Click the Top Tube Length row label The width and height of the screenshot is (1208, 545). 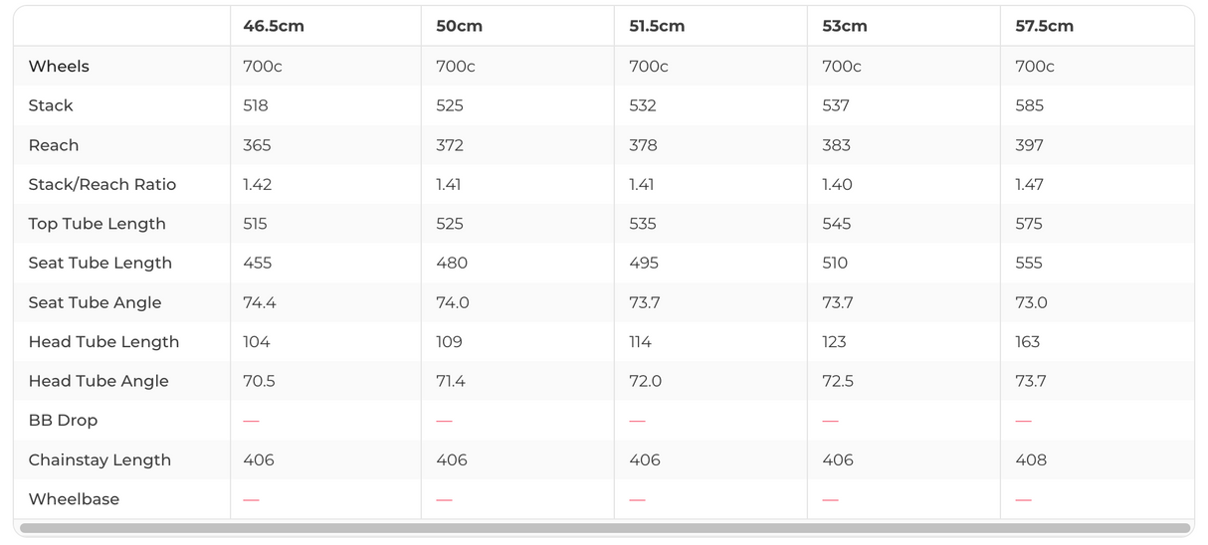pos(97,224)
